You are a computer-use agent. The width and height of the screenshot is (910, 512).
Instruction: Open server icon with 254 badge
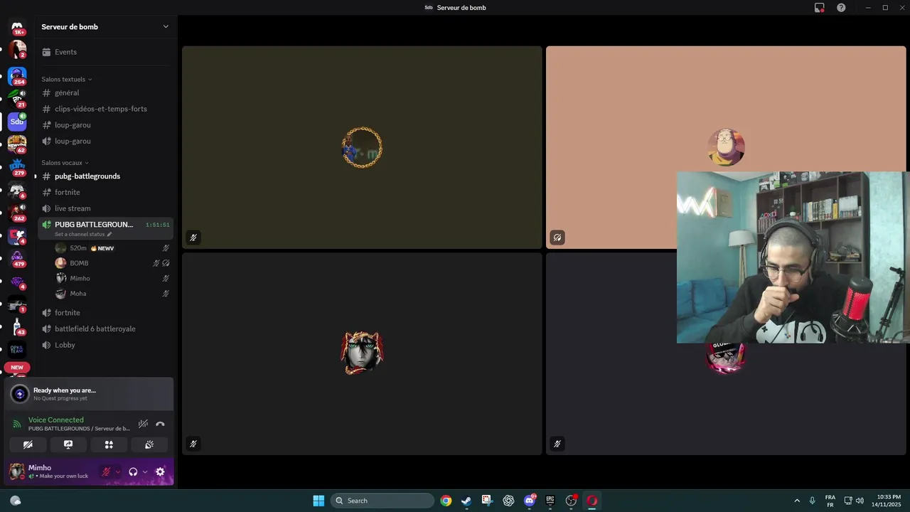point(17,75)
